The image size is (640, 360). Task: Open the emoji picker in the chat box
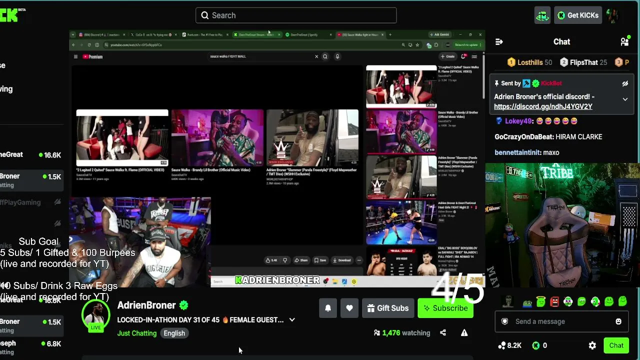click(x=618, y=321)
